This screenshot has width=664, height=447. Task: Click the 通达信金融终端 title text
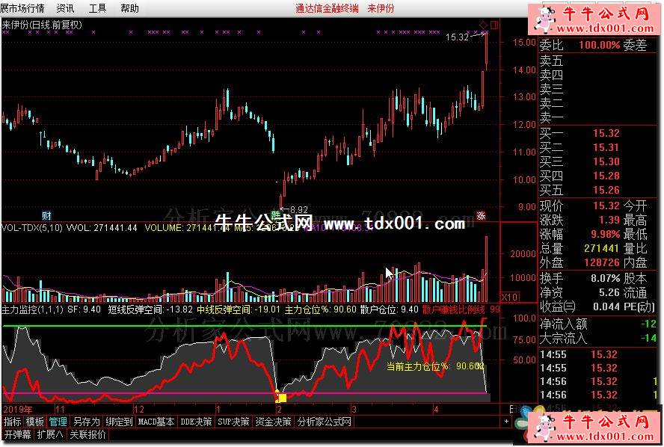pos(327,8)
